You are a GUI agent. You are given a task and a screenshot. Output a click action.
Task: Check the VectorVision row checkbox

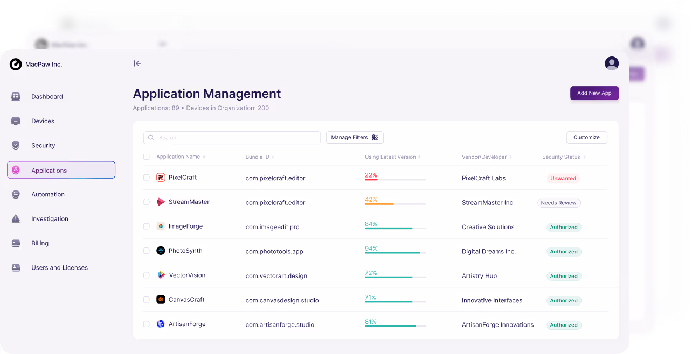pos(147,275)
